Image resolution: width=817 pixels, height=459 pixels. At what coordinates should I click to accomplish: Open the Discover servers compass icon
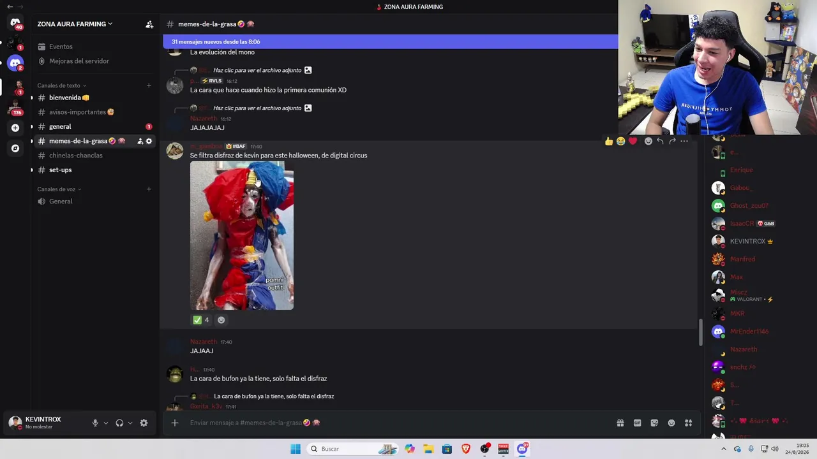pos(15,149)
